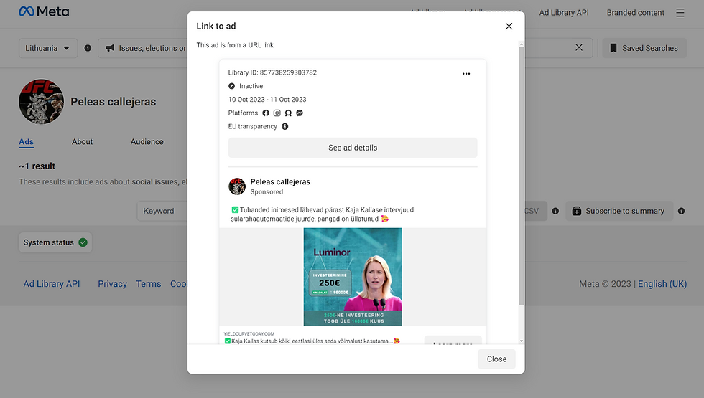
Task: Clear the search field with X icon
Action: click(x=579, y=47)
